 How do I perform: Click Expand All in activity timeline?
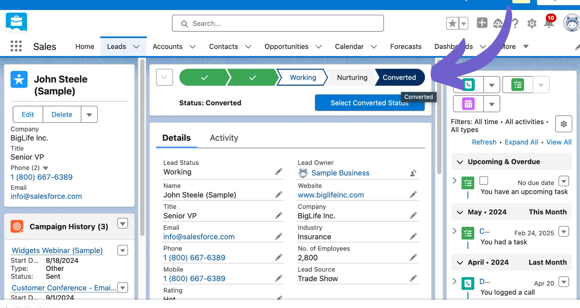pos(521,142)
